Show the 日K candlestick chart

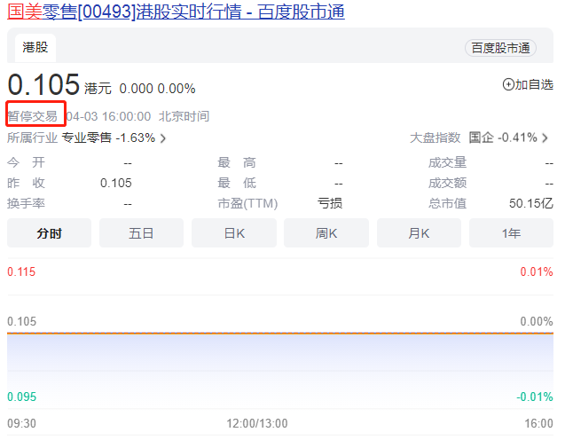point(234,233)
